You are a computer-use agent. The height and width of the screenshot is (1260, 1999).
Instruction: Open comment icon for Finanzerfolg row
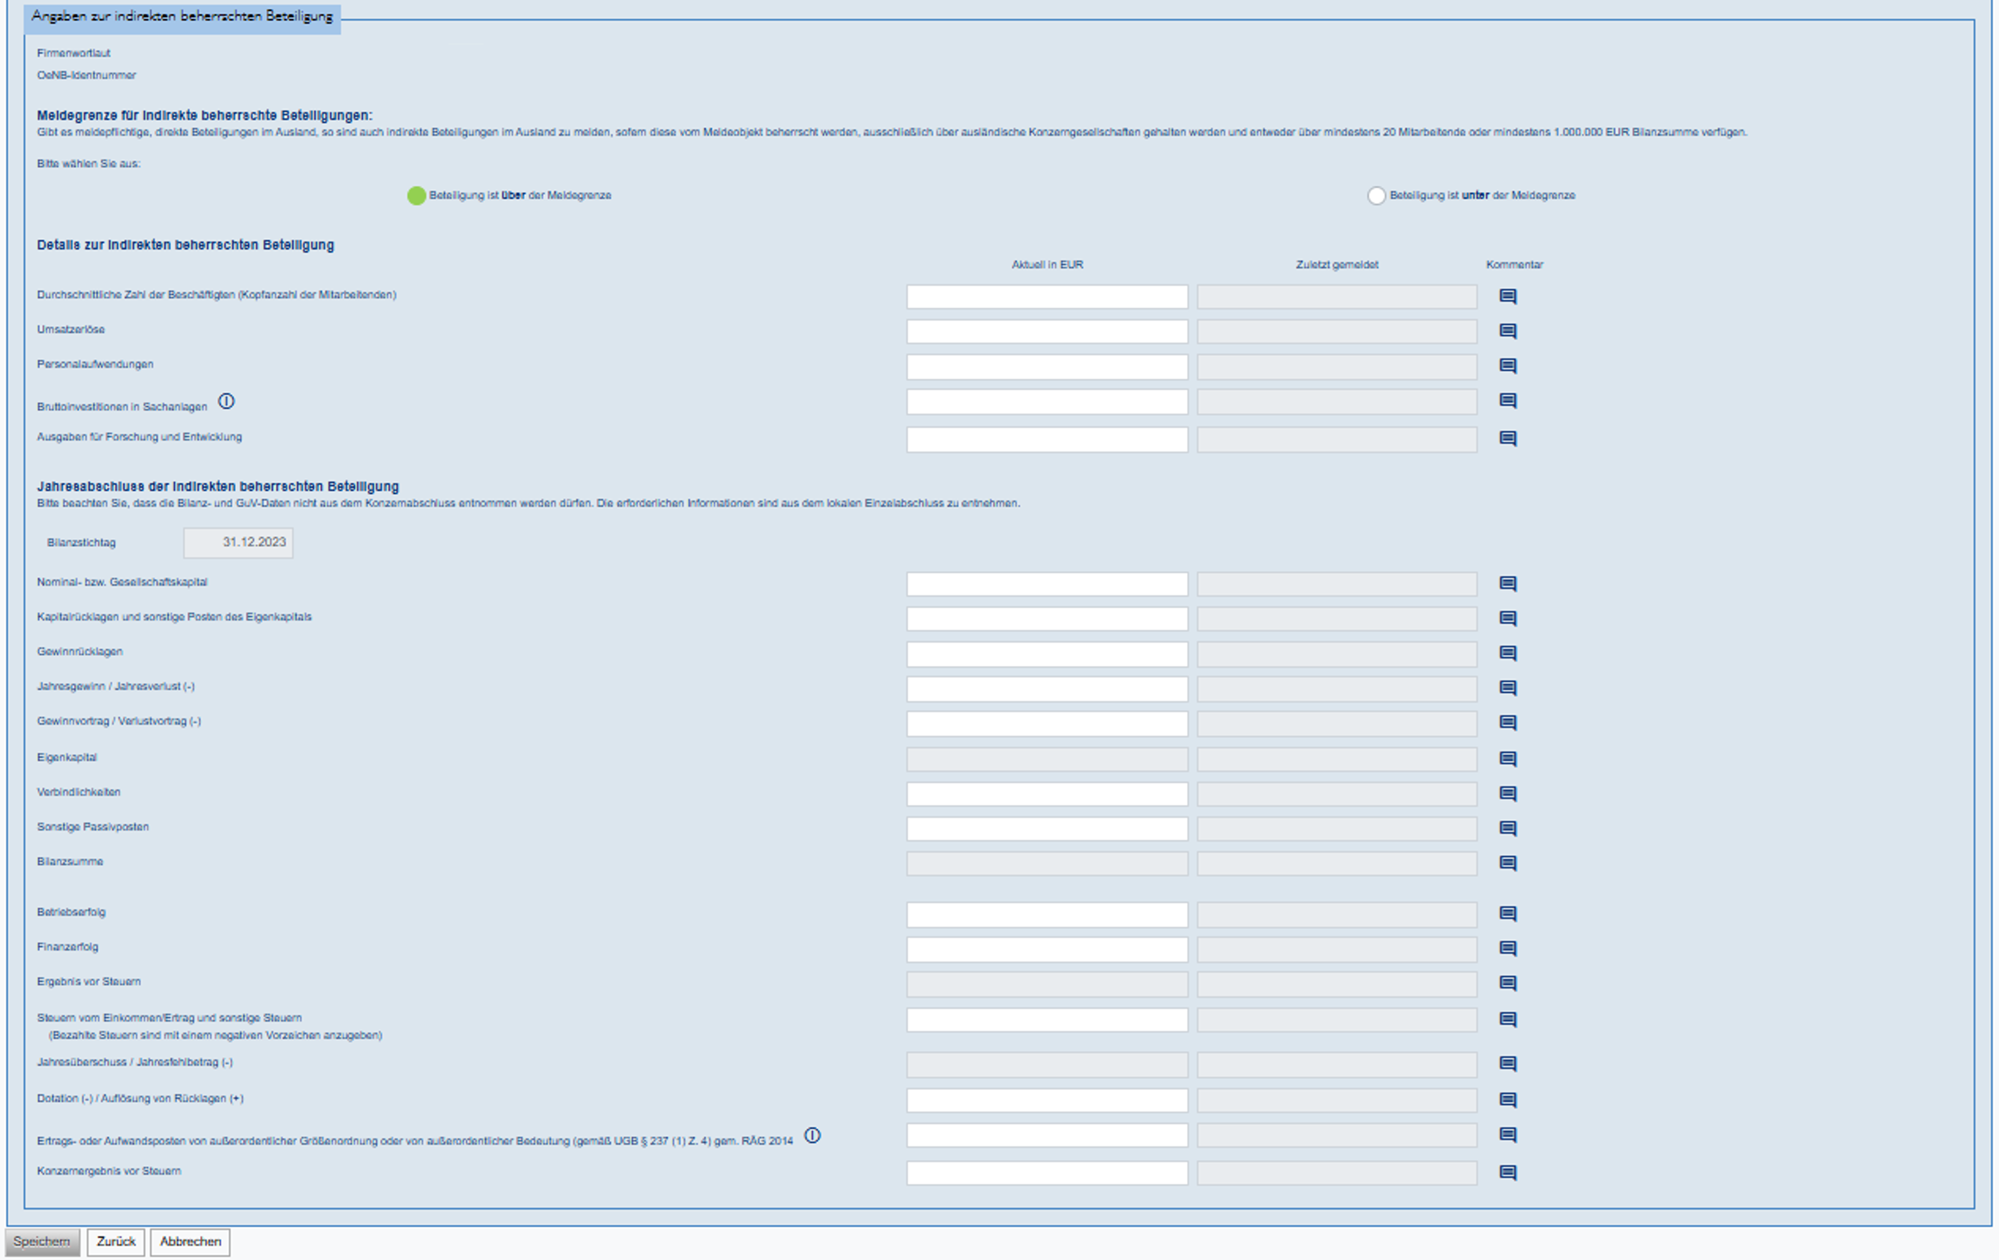point(1508,948)
